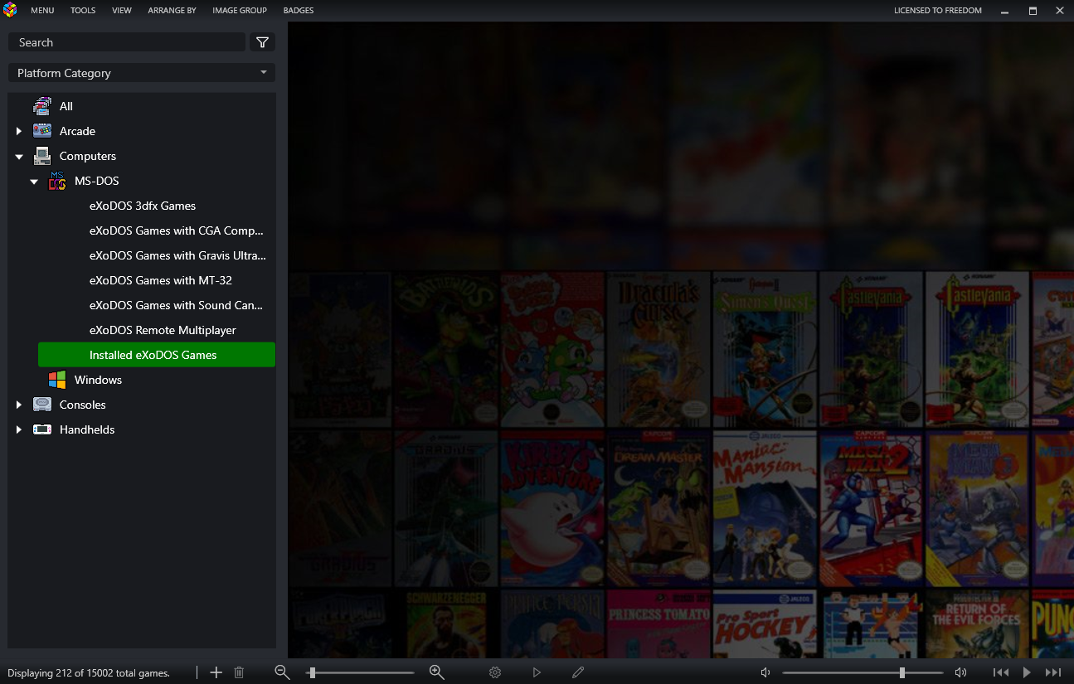Click Kirby's Adventure box art

(552, 508)
